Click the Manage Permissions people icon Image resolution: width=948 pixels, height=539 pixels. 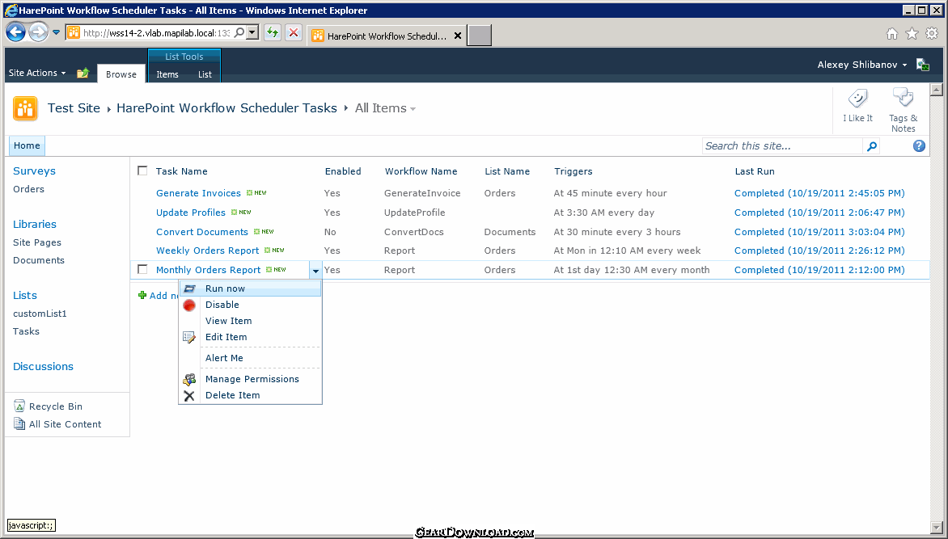click(189, 380)
